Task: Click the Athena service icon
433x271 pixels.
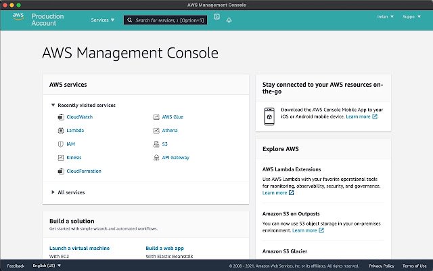Action: [156, 131]
